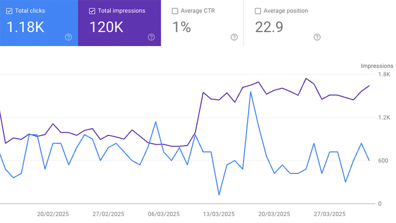Click the highest peak of blue clicks line

[x=251, y=92]
